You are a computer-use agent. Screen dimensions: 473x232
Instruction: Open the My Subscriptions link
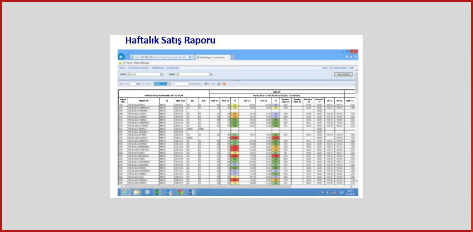click(338, 68)
